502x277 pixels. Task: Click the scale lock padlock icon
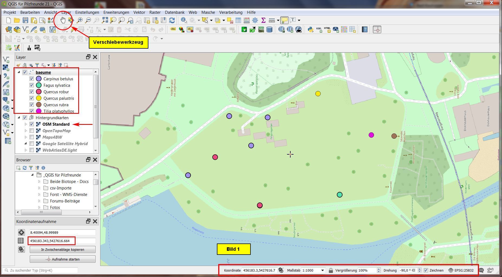point(331,270)
